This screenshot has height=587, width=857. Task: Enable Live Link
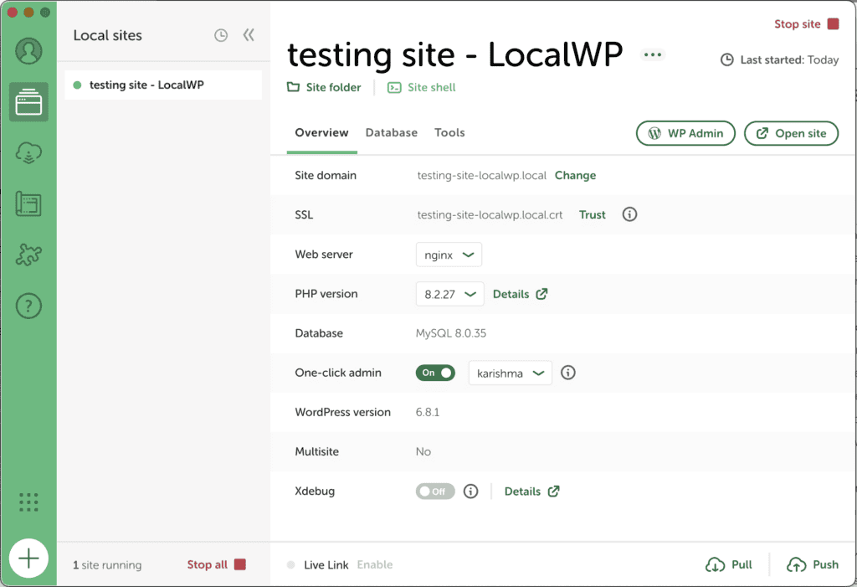click(375, 564)
